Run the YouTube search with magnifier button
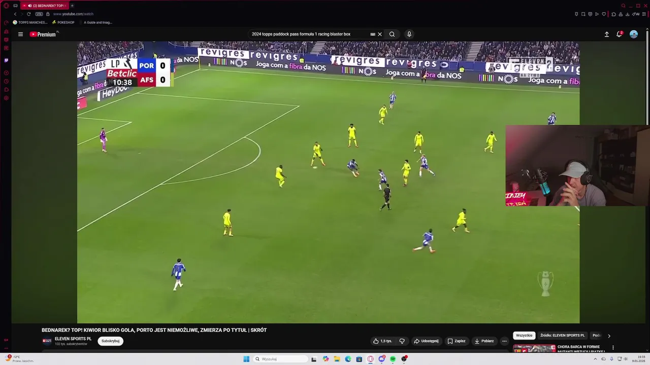650x365 pixels. coord(392,34)
